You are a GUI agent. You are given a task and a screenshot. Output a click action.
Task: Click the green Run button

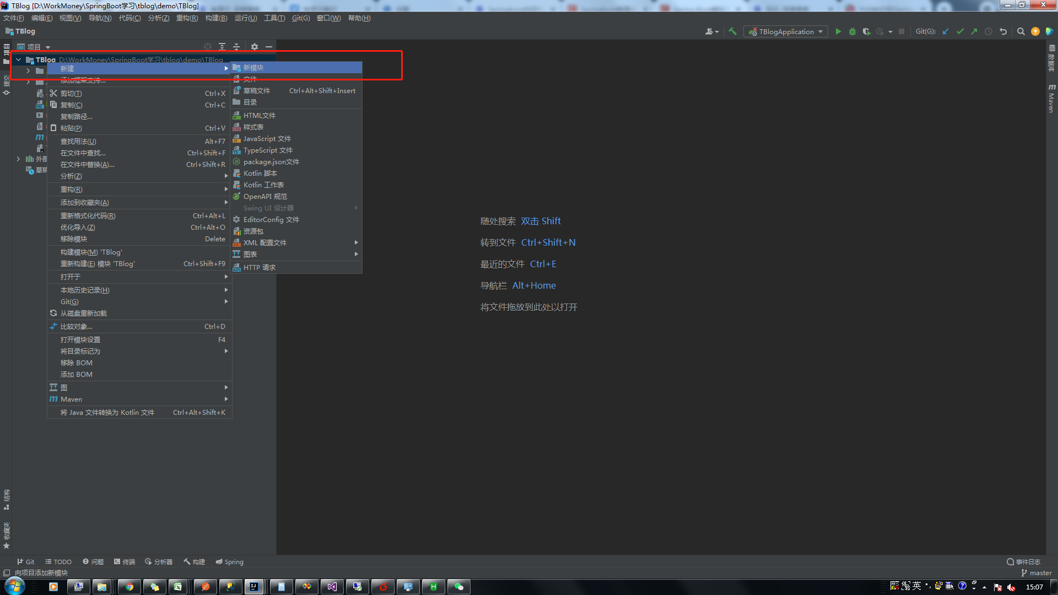coord(838,31)
